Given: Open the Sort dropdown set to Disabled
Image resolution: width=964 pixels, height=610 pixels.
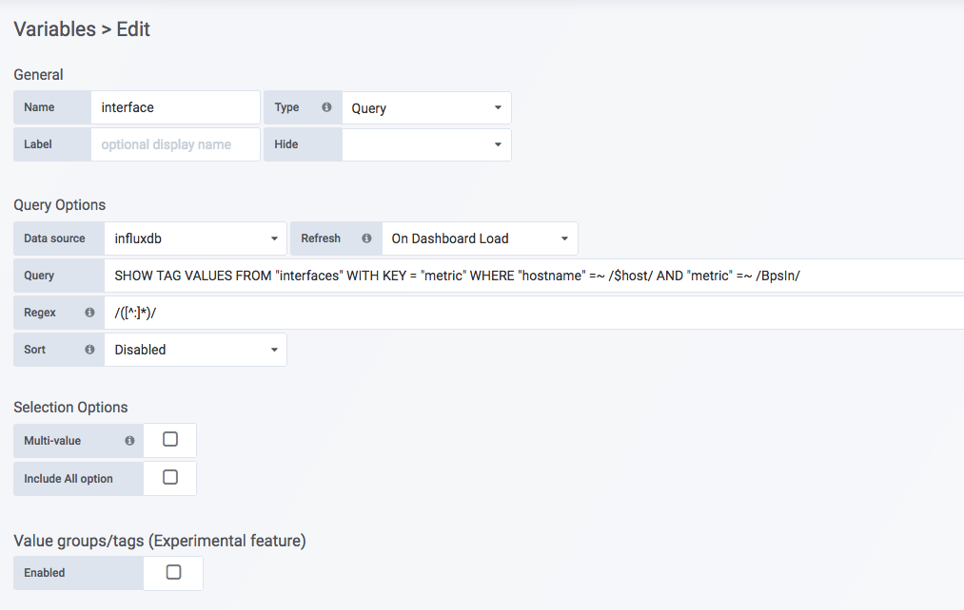Looking at the screenshot, I should pos(195,349).
